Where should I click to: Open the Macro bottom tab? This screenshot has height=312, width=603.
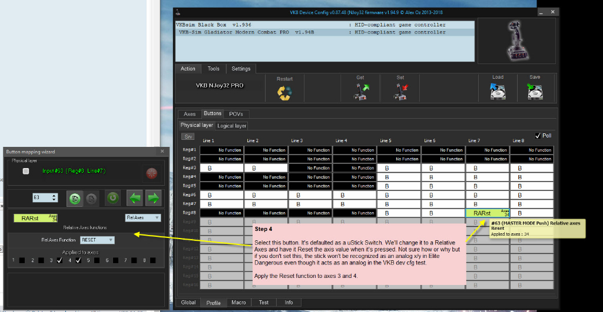238,303
